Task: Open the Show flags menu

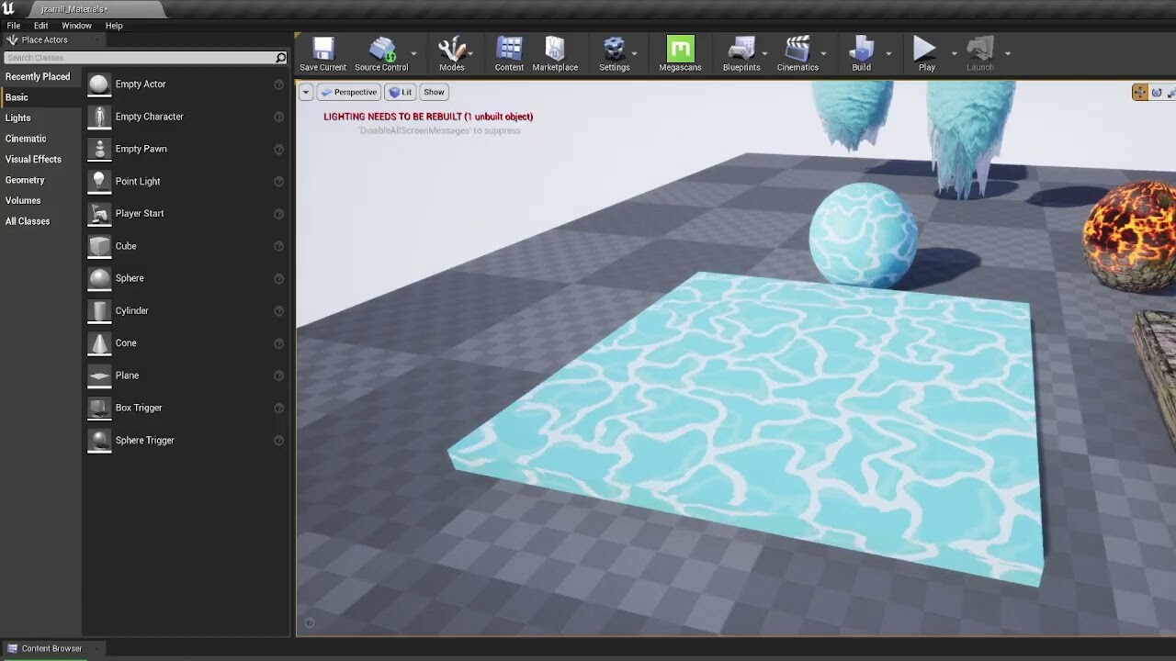Action: [x=433, y=92]
